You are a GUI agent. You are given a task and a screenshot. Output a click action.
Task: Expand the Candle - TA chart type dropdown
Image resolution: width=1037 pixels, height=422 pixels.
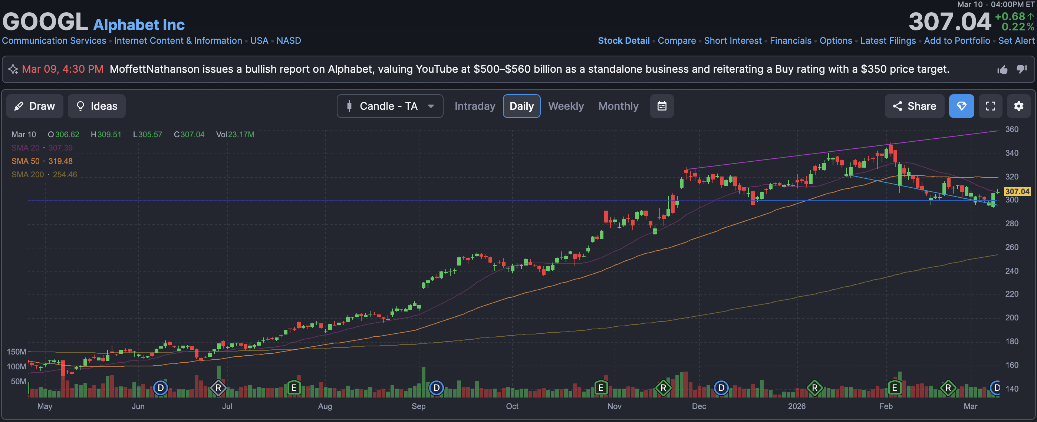pyautogui.click(x=390, y=106)
